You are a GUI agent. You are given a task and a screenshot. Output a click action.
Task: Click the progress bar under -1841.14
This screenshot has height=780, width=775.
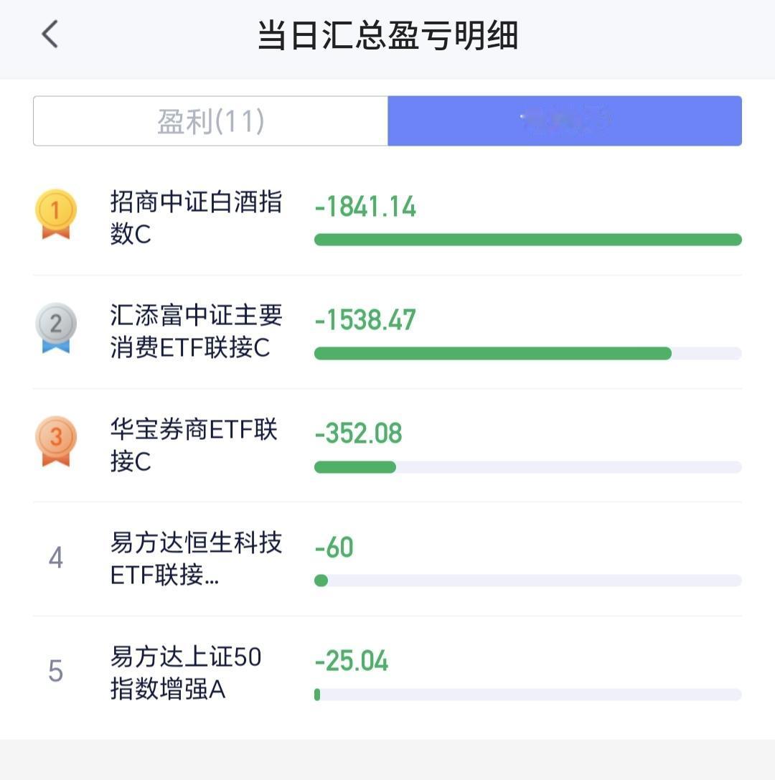coord(527,240)
